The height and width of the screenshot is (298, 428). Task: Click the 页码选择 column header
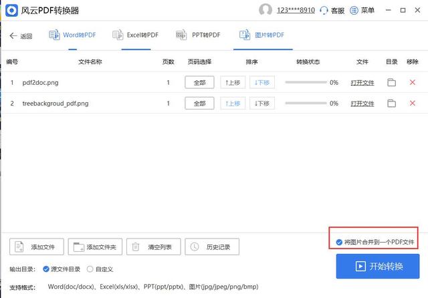[199, 62]
